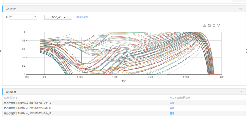Click the 曲线对比 panel title
This screenshot has width=247, height=117.
click(11, 9)
